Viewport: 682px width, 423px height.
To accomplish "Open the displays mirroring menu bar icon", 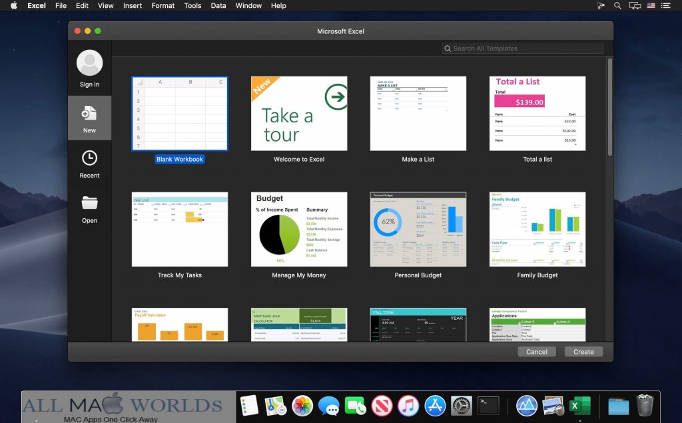I will tap(635, 5).
